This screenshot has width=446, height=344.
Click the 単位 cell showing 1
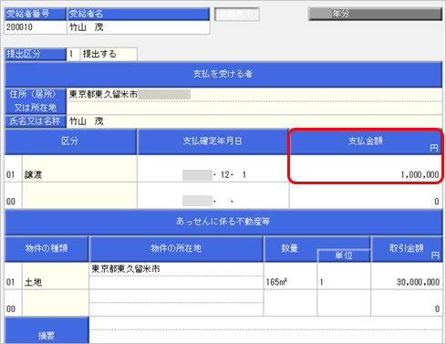point(344,276)
